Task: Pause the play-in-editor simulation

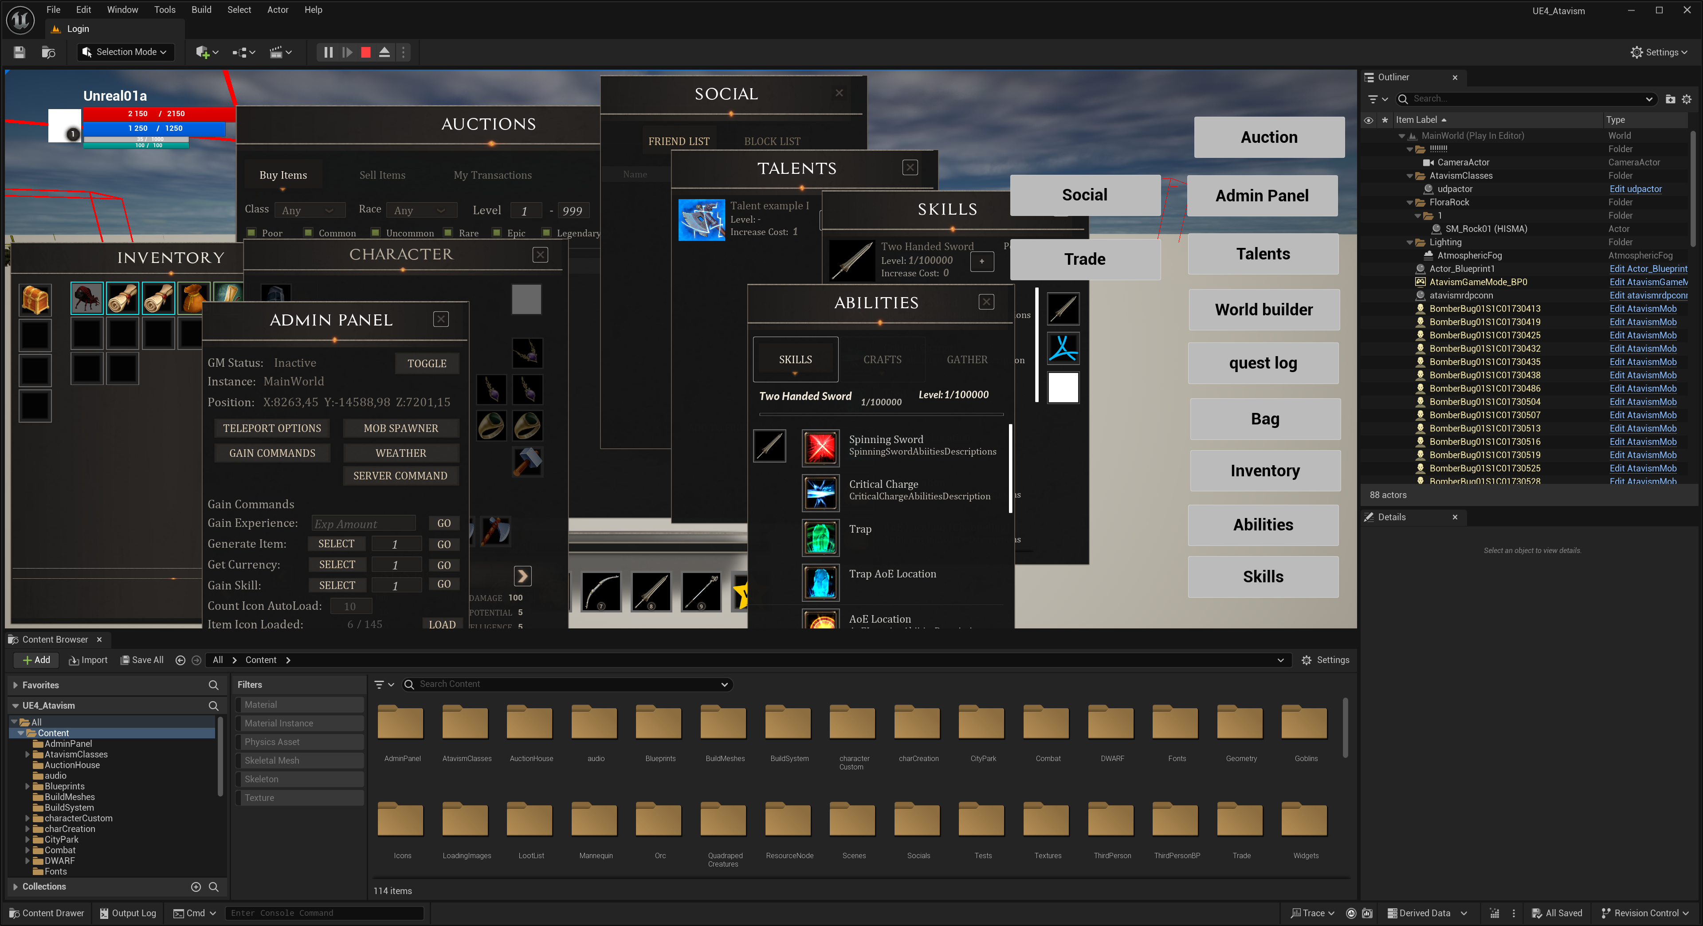Action: [x=328, y=52]
